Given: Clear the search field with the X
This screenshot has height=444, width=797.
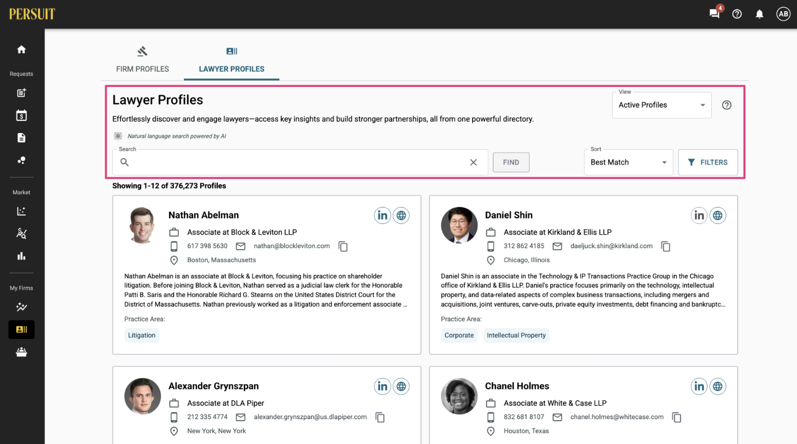Looking at the screenshot, I should click(473, 162).
